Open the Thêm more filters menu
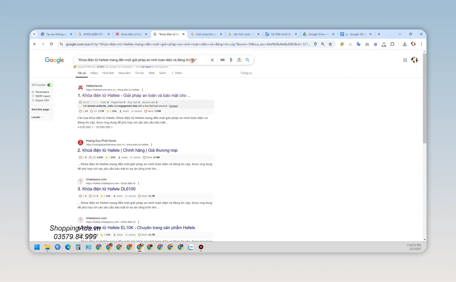This screenshot has width=456, height=282. tap(177, 73)
